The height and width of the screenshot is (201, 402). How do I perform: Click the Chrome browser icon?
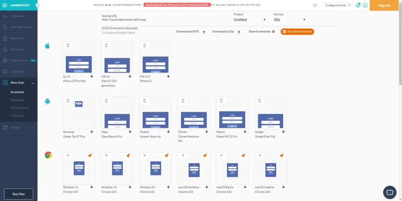point(48,155)
